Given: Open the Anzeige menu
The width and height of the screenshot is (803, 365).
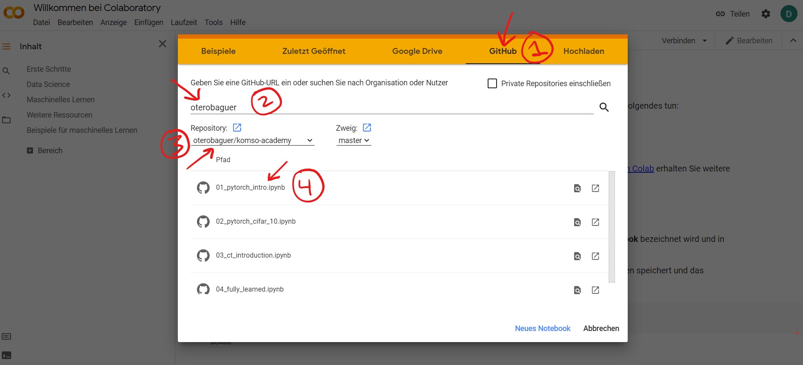Looking at the screenshot, I should 113,22.
